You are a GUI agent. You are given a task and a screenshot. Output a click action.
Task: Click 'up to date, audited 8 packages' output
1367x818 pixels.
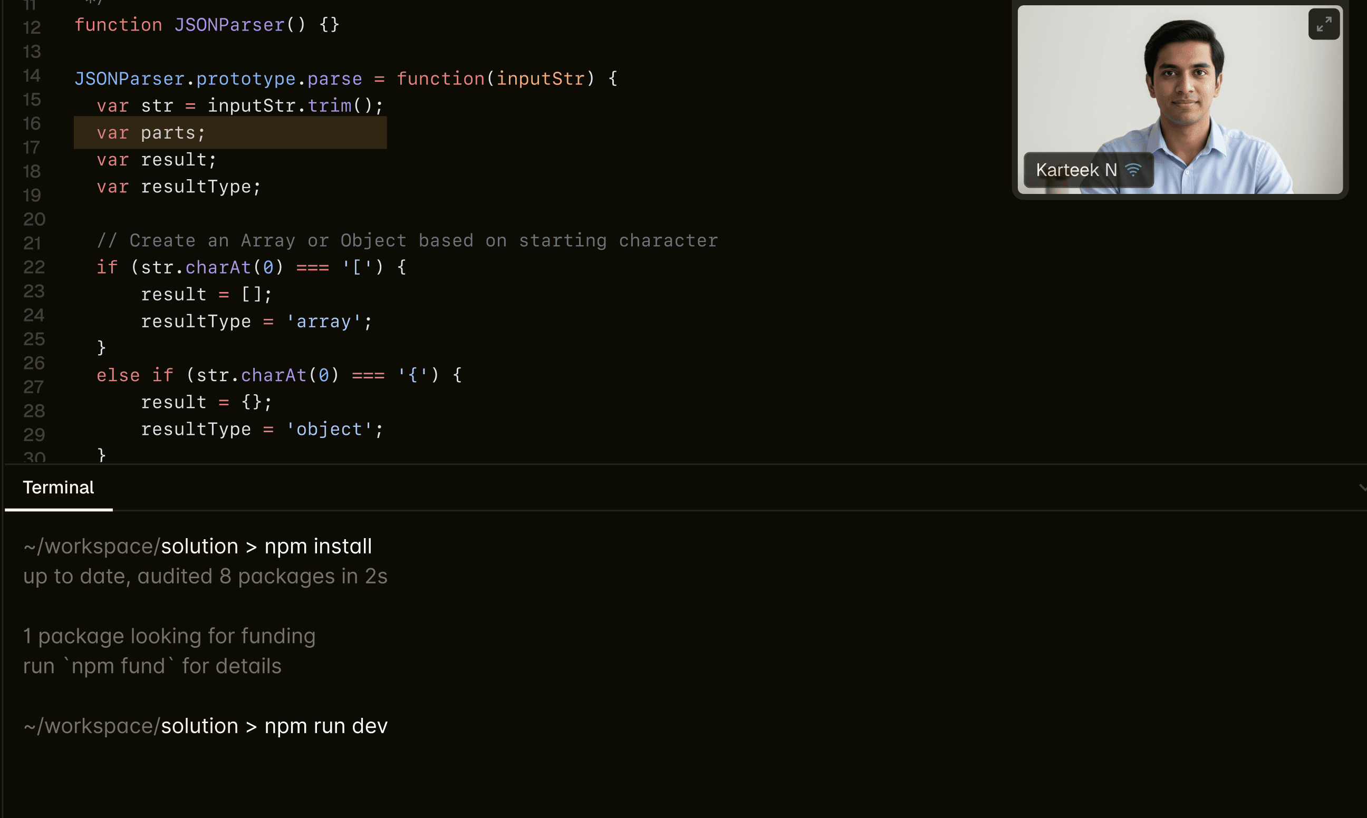pyautogui.click(x=205, y=576)
